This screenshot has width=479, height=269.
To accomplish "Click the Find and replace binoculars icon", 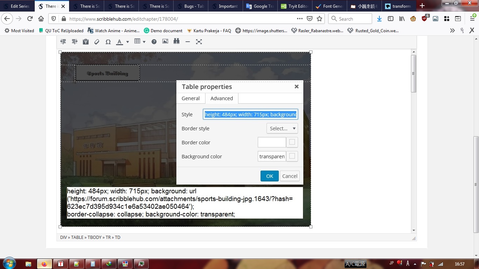I will 176,42.
